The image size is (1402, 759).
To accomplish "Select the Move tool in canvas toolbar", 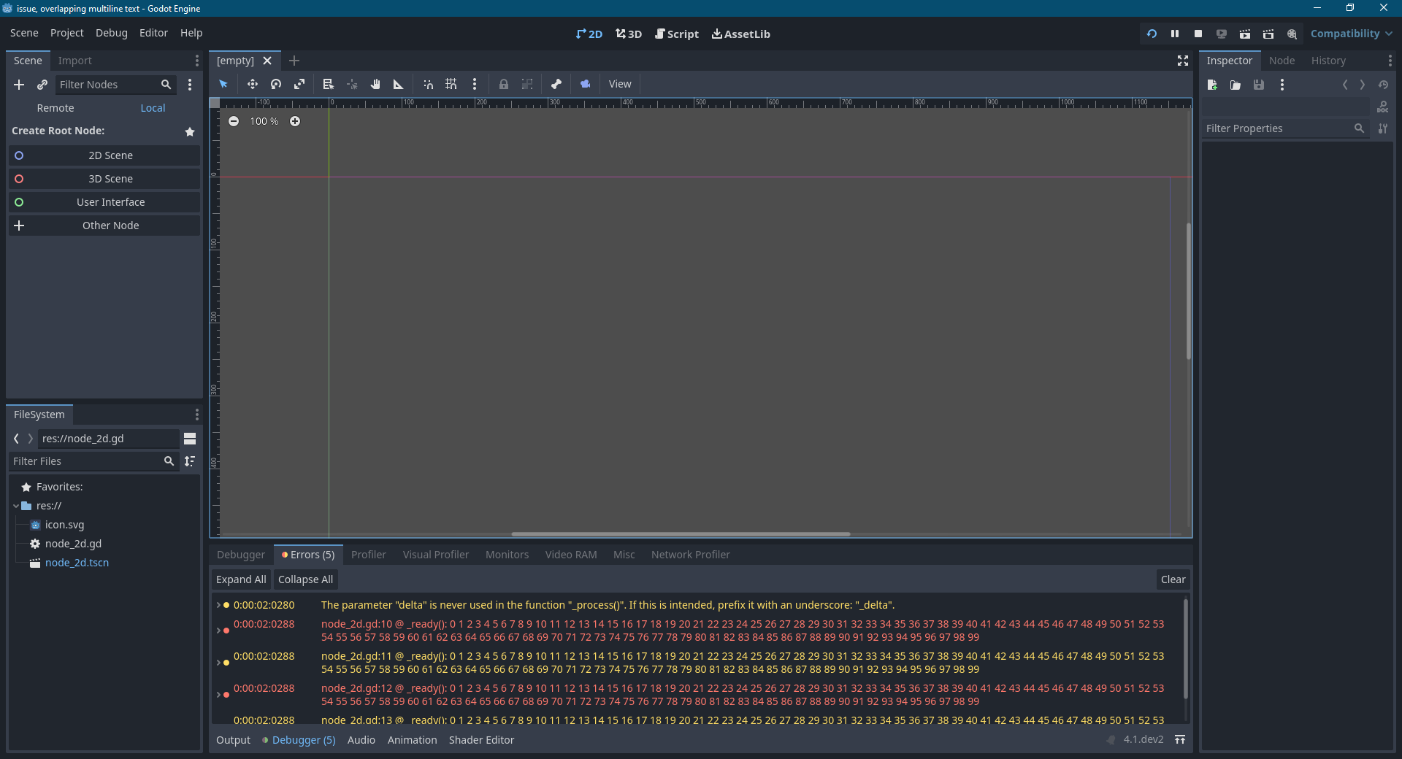I will (x=253, y=84).
